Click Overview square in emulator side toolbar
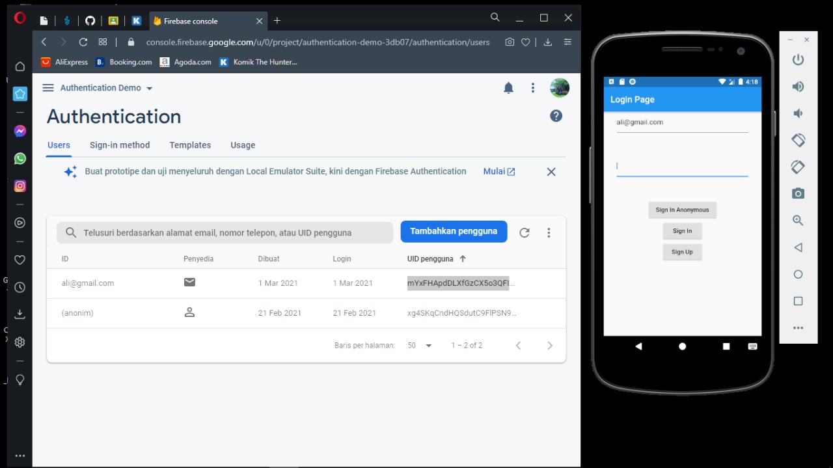 799,301
